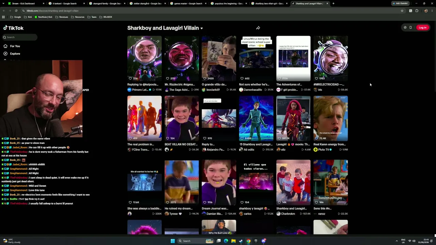Open the Random.editz.guy classroom video thumbnail
This screenshot has height=245, width=436.
point(330,182)
